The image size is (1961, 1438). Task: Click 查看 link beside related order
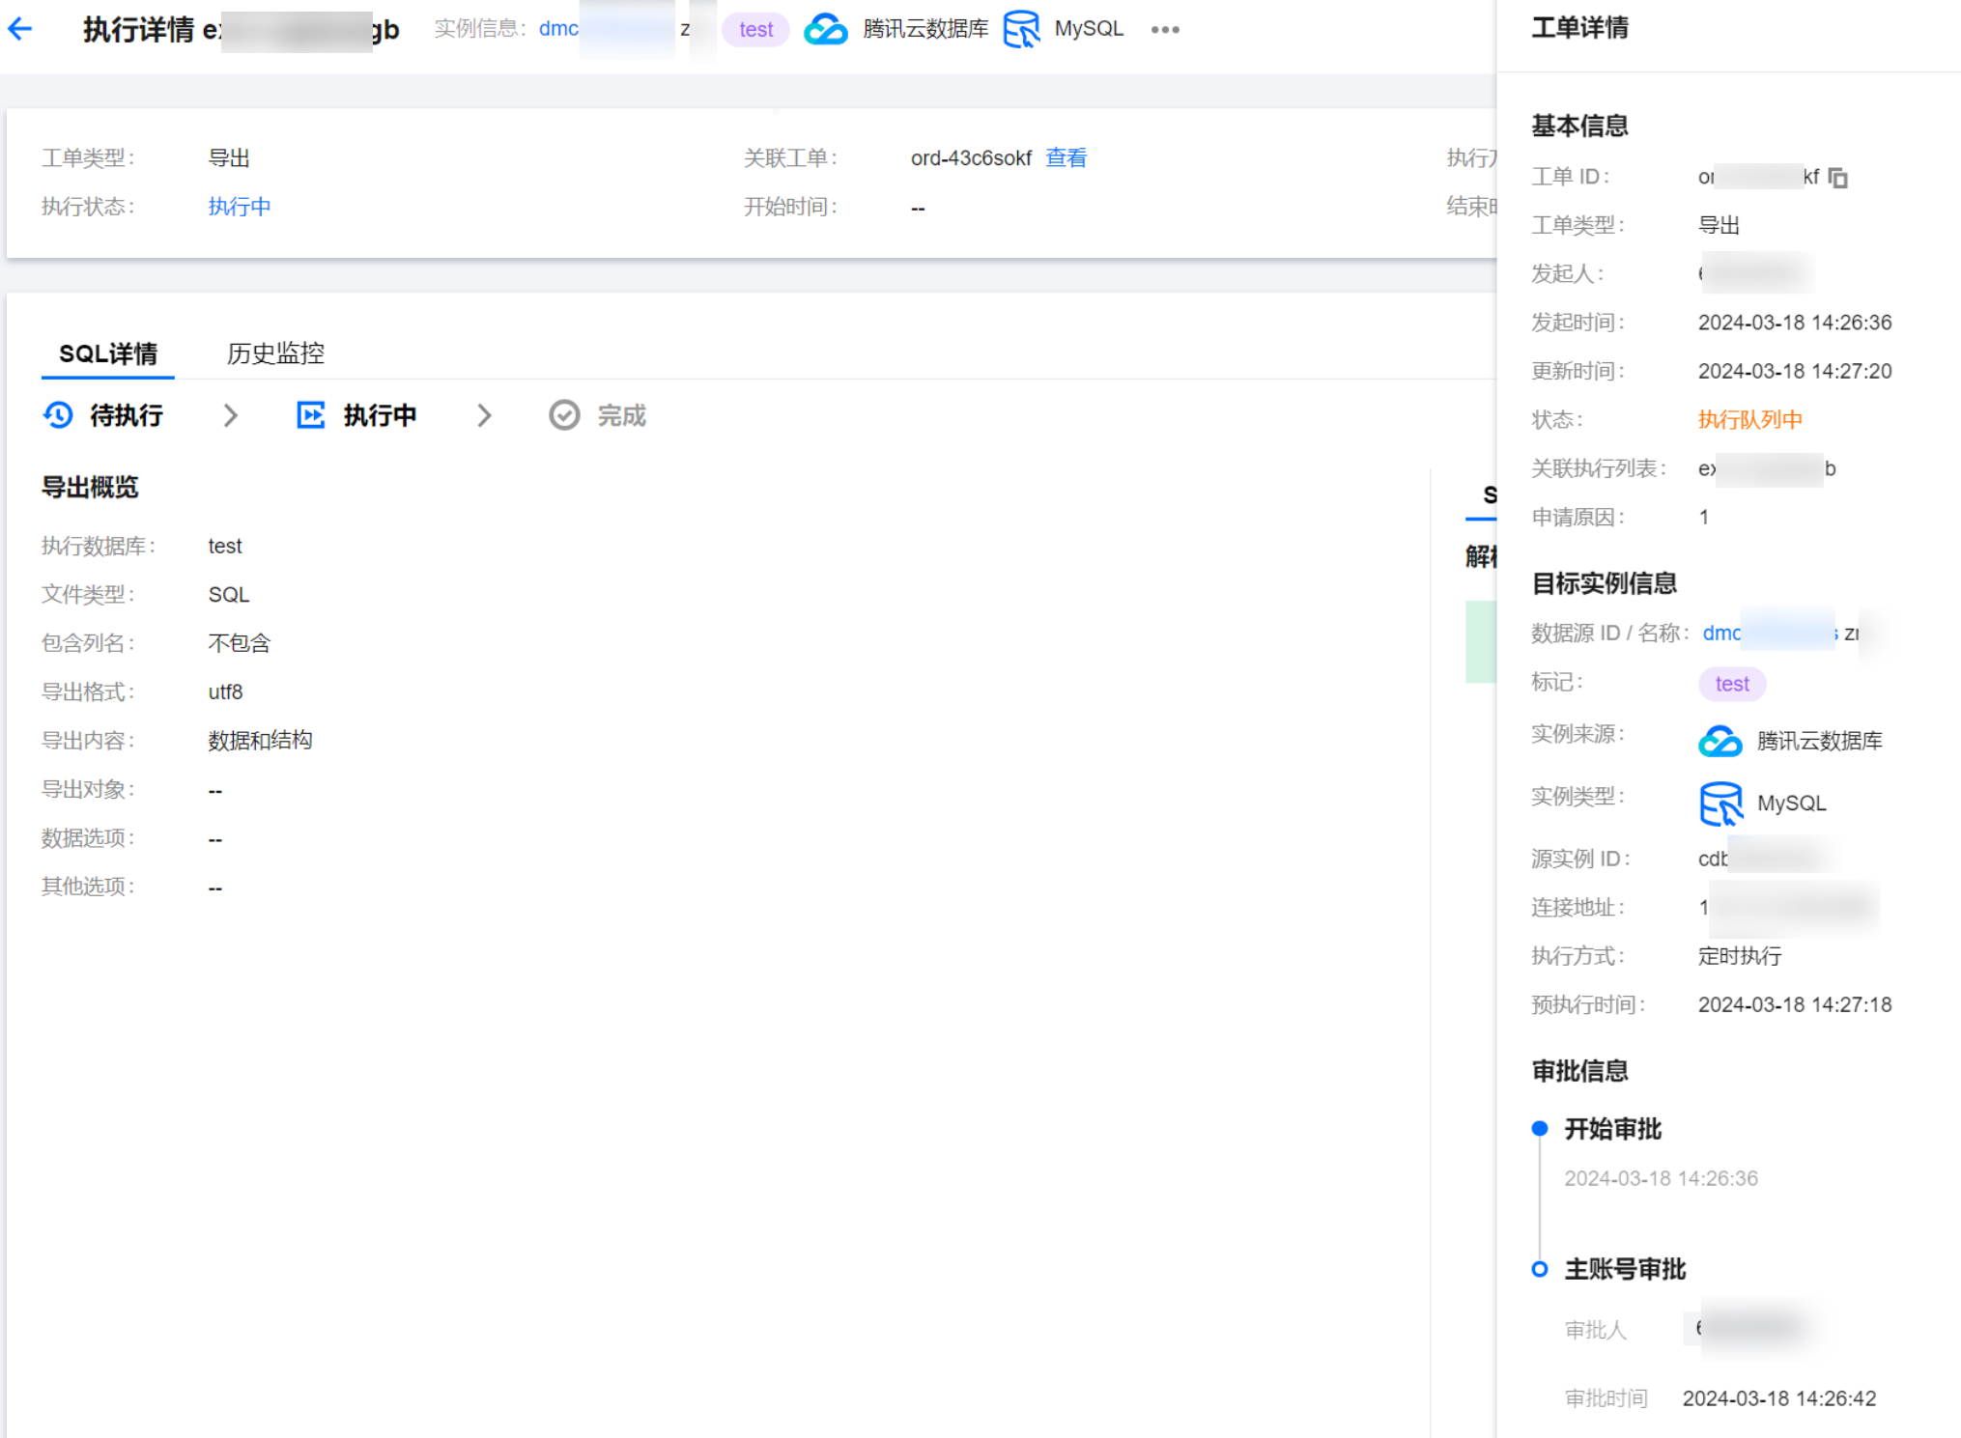(x=1066, y=157)
